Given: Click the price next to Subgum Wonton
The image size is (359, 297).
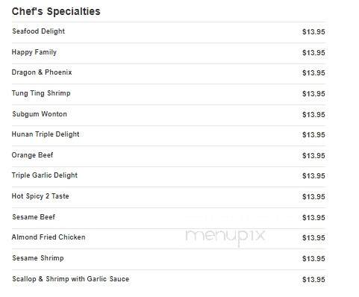Looking at the screenshot, I should [313, 115].
